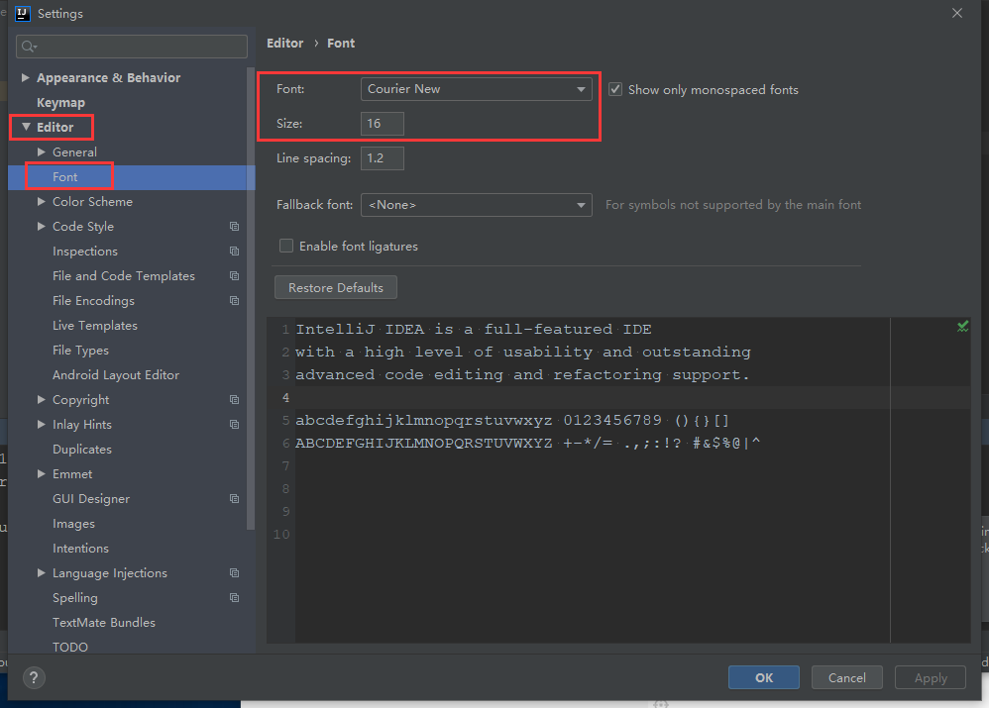Viewport: 989px width, 708px height.
Task: Uncheck Show only monospaced fonts
Action: pyautogui.click(x=615, y=89)
